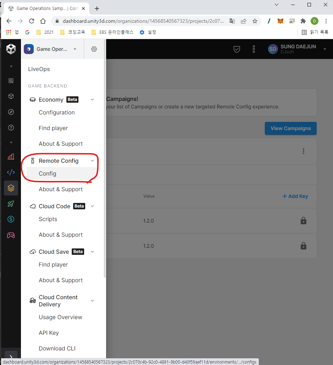This screenshot has width=333, height=365.
Task: Collapse the Cloud Content Delivery section
Action: pyautogui.click(x=92, y=301)
